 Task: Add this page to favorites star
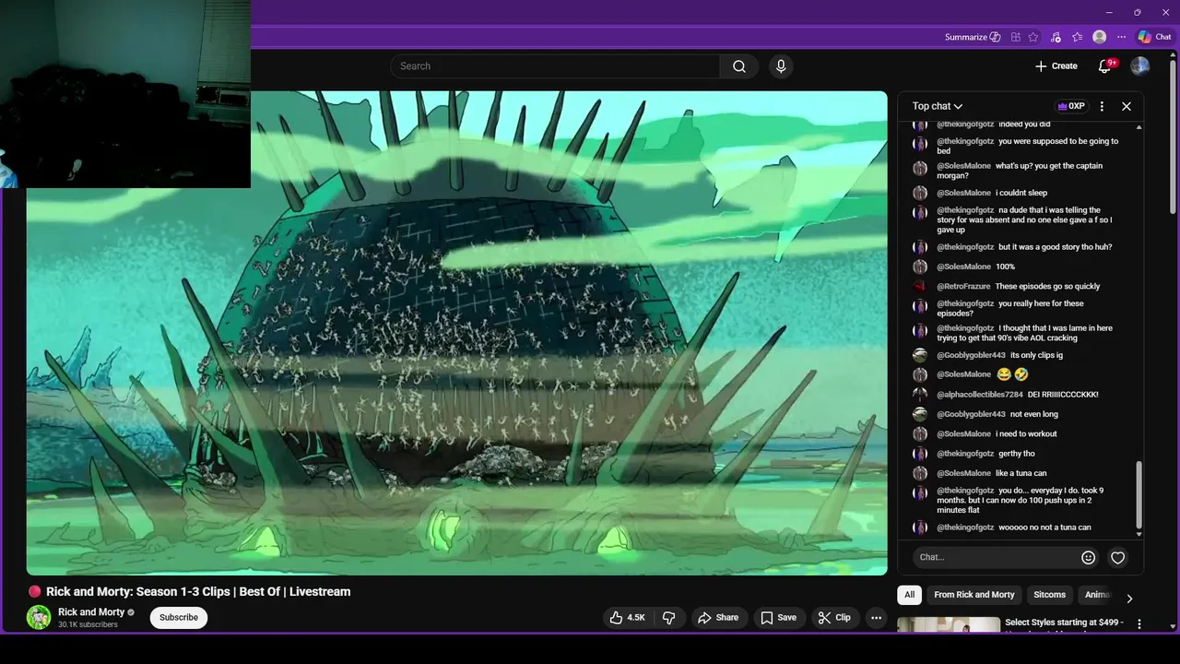pyautogui.click(x=1033, y=37)
